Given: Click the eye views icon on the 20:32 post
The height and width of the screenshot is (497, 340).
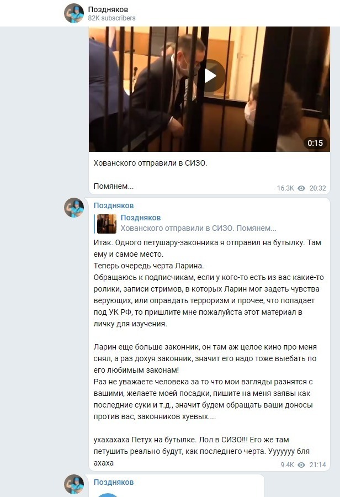Looking at the screenshot, I should [301, 188].
